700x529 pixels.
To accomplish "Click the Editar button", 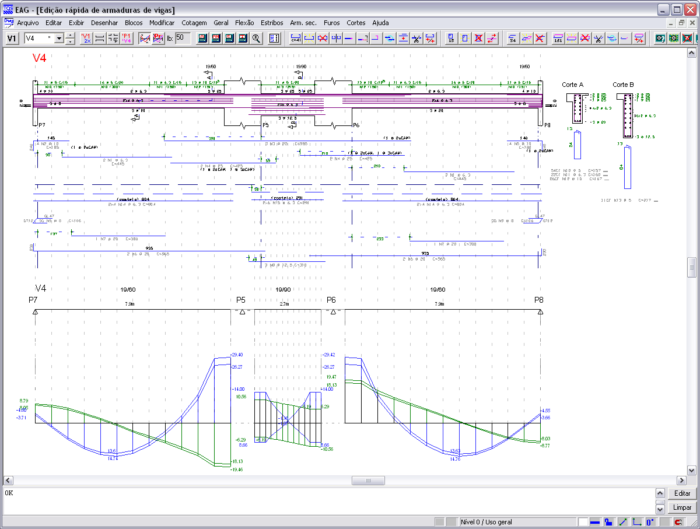I will tap(682, 493).
